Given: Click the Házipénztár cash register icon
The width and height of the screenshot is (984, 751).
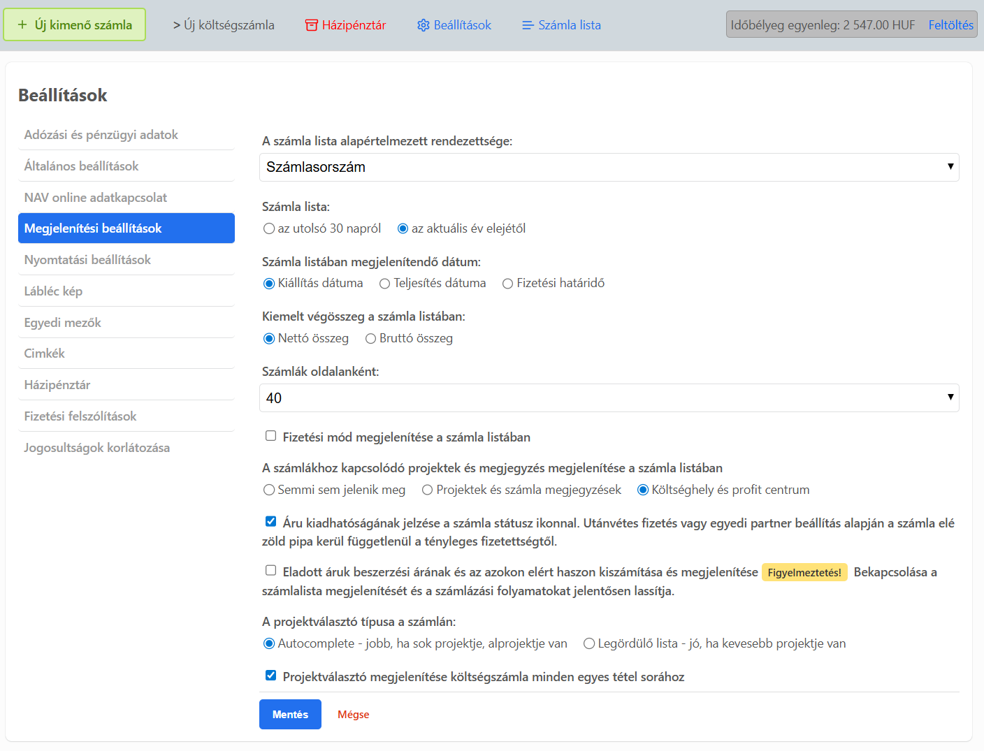Looking at the screenshot, I should [312, 25].
